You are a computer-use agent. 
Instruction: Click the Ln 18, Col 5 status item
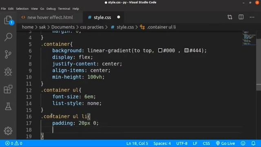click(x=137, y=143)
